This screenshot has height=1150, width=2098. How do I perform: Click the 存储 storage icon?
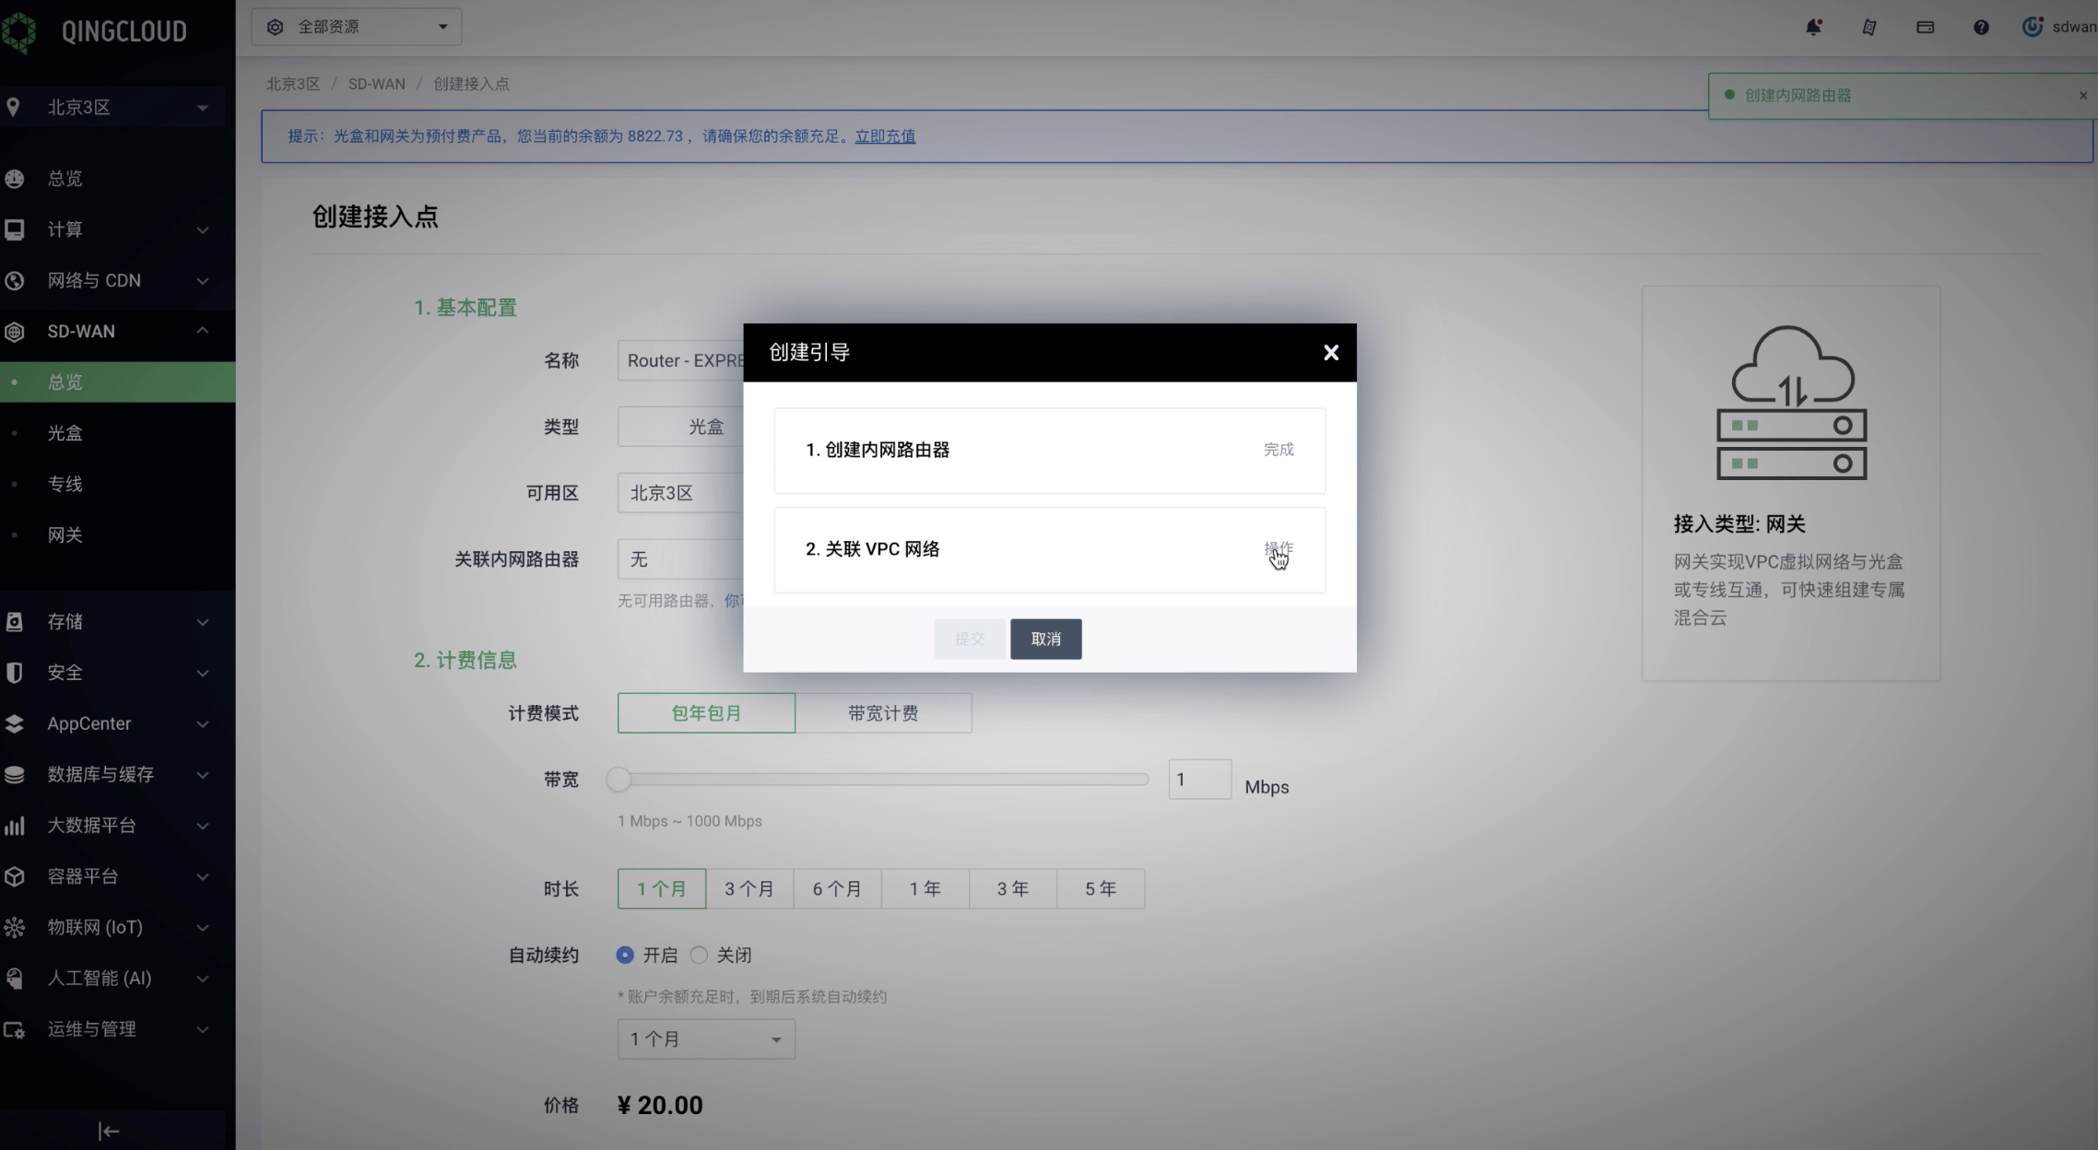pyautogui.click(x=15, y=622)
